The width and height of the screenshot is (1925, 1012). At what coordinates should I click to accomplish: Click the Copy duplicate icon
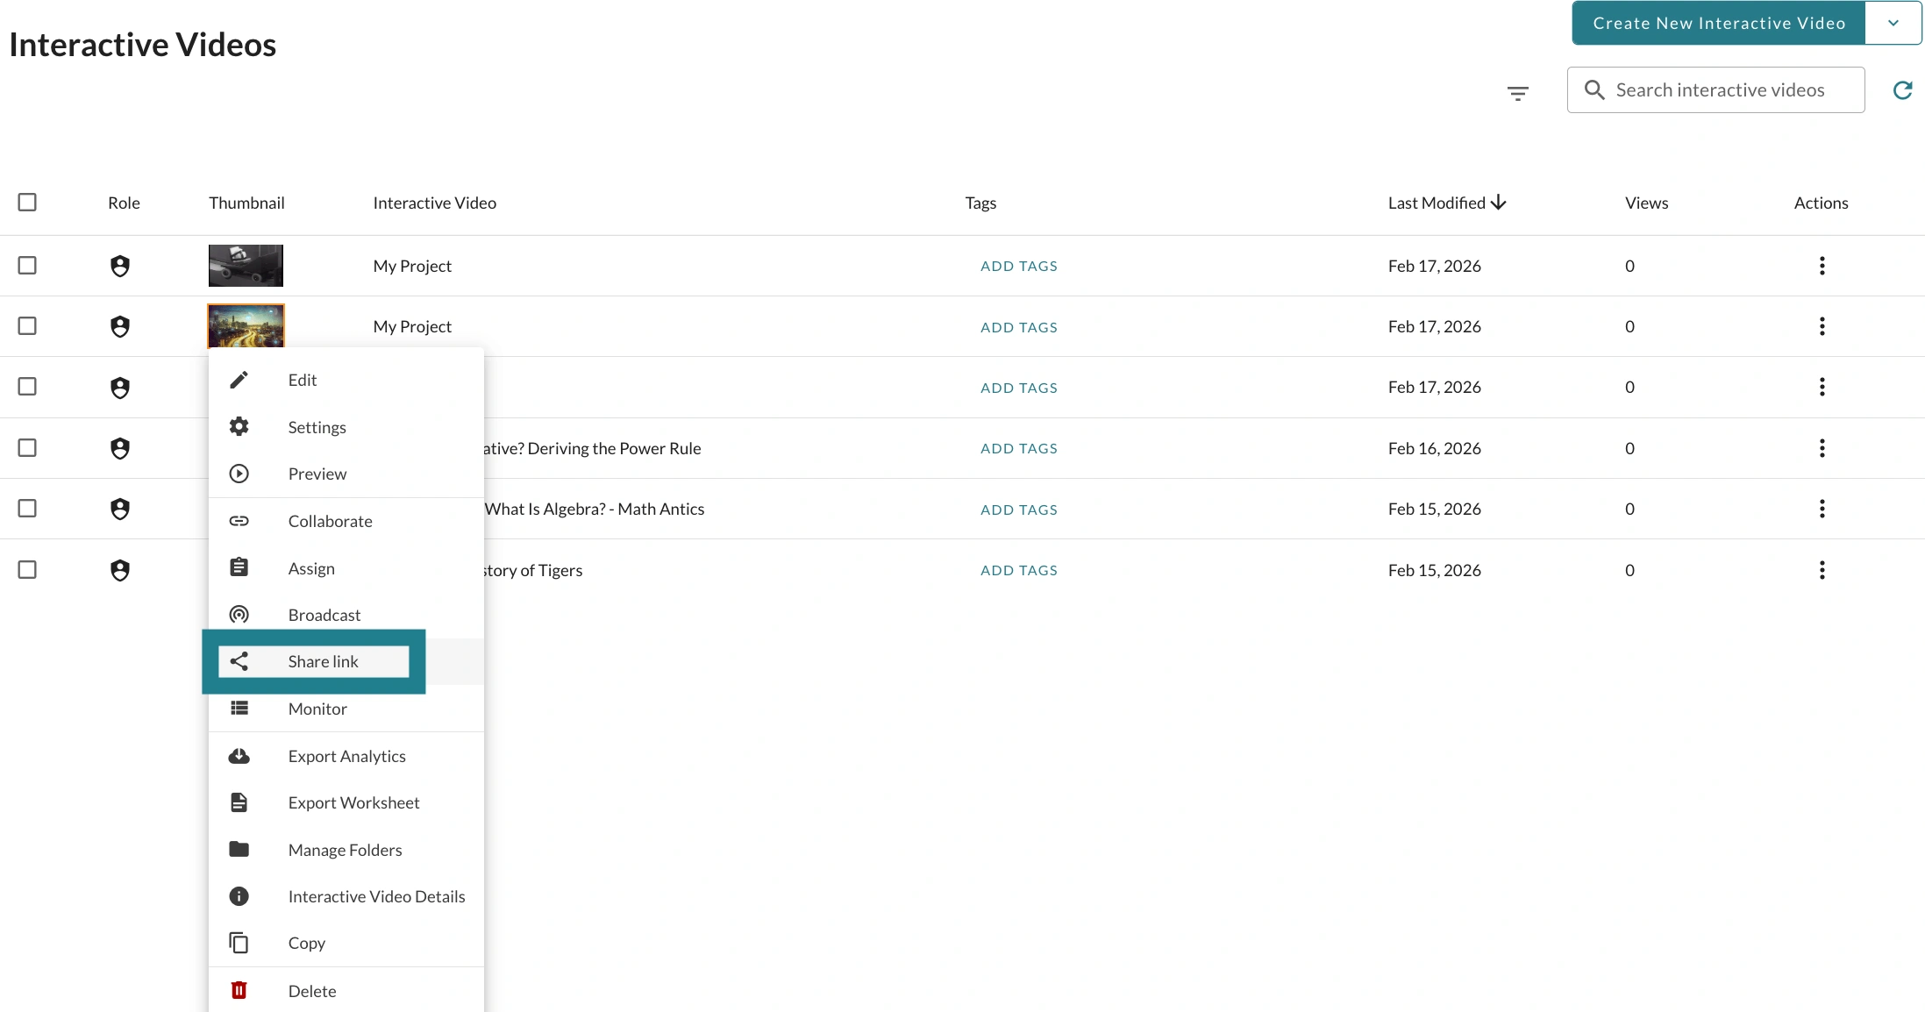tap(239, 943)
